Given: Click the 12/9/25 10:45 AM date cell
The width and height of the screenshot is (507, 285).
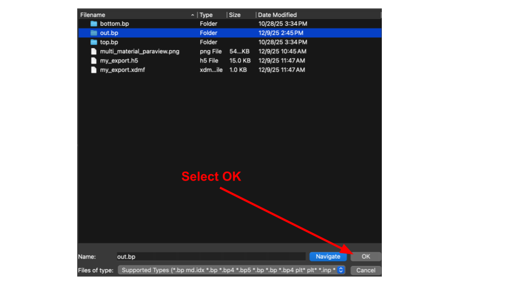Looking at the screenshot, I should point(282,51).
